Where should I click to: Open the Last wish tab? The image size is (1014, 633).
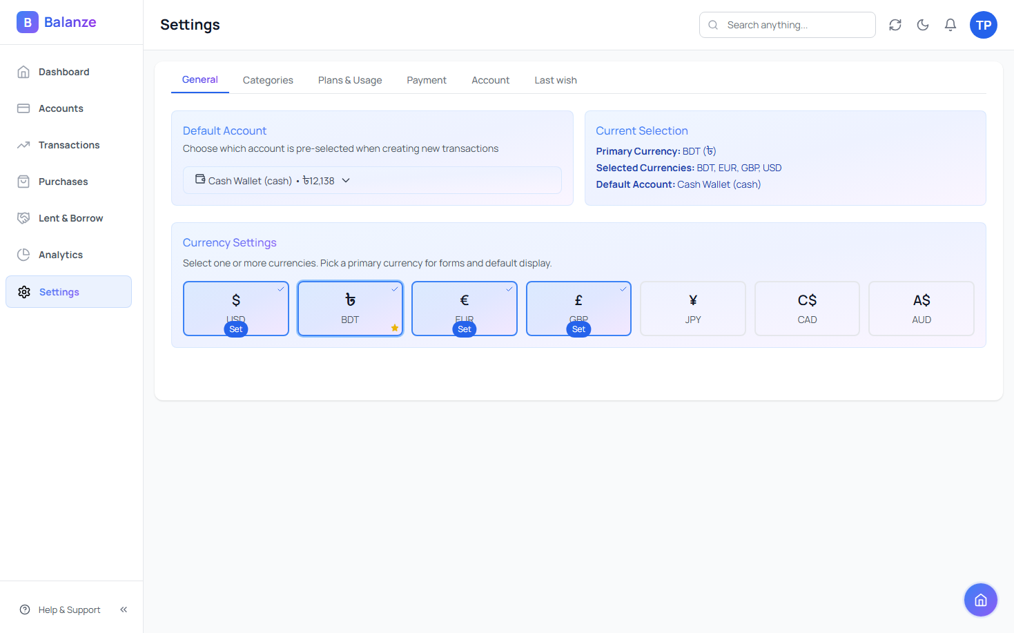coord(555,79)
